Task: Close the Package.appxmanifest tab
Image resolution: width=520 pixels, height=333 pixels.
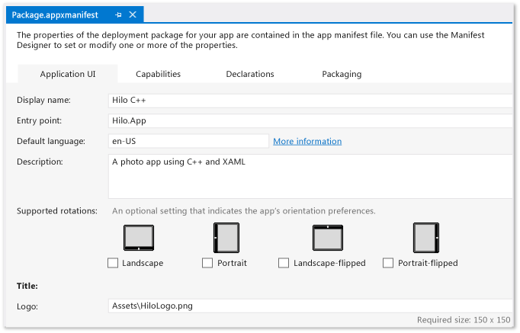Action: (133, 14)
